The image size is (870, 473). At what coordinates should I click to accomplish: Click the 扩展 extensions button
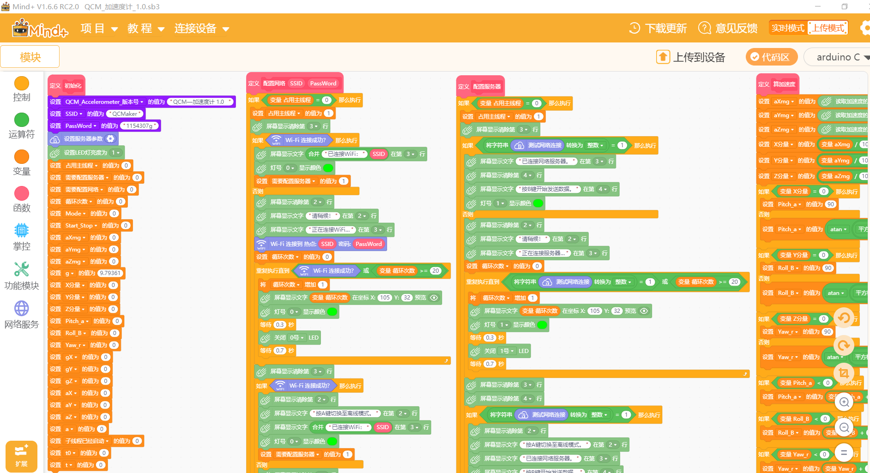21,456
